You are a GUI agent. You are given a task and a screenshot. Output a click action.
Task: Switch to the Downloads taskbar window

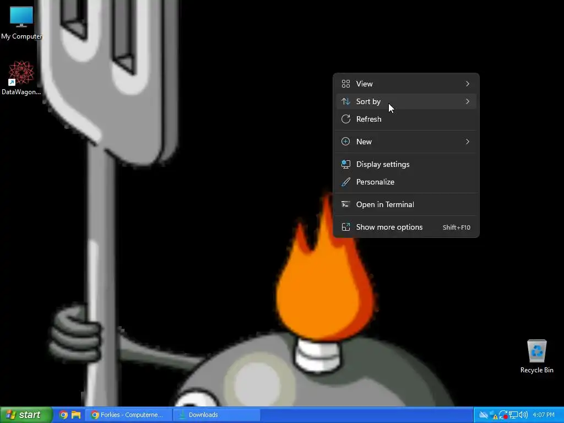(216, 415)
